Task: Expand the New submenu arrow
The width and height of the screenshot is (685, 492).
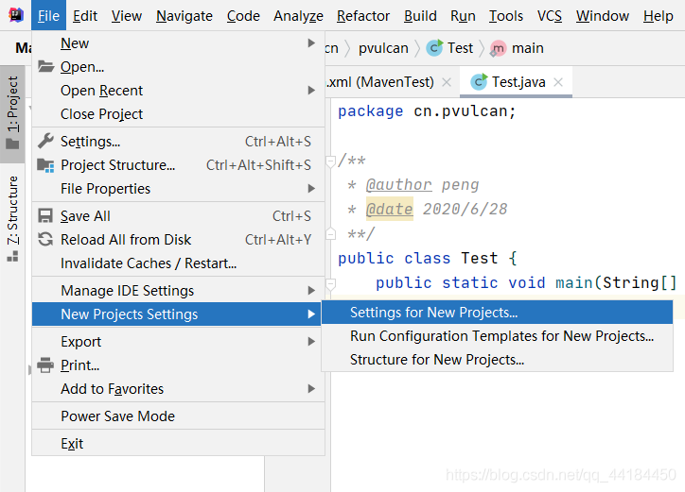Action: pos(311,43)
